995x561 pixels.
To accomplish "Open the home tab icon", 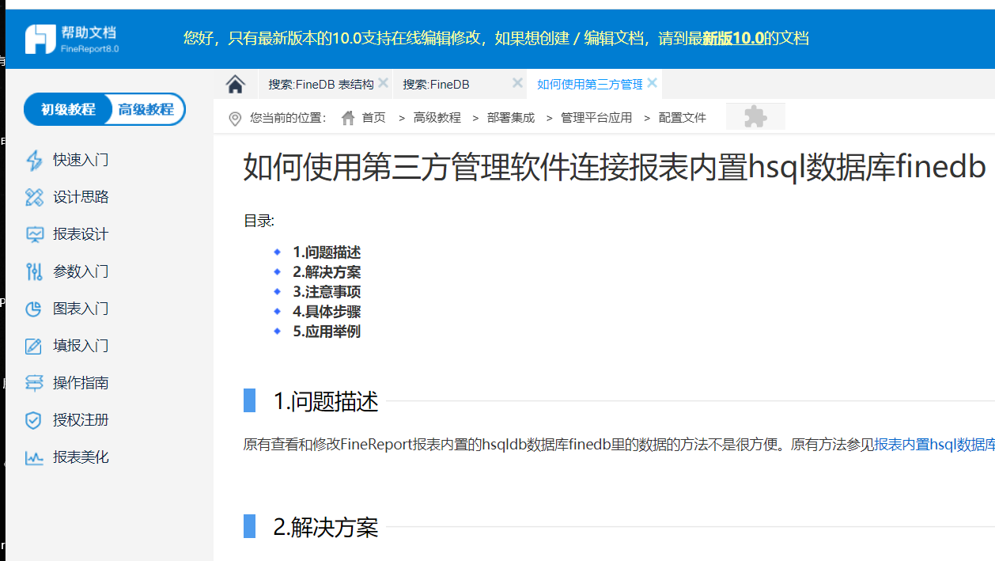I will (x=235, y=84).
